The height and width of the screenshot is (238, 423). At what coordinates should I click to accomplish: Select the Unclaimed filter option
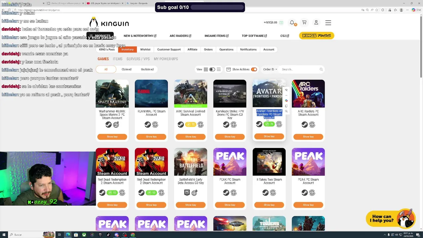click(147, 69)
